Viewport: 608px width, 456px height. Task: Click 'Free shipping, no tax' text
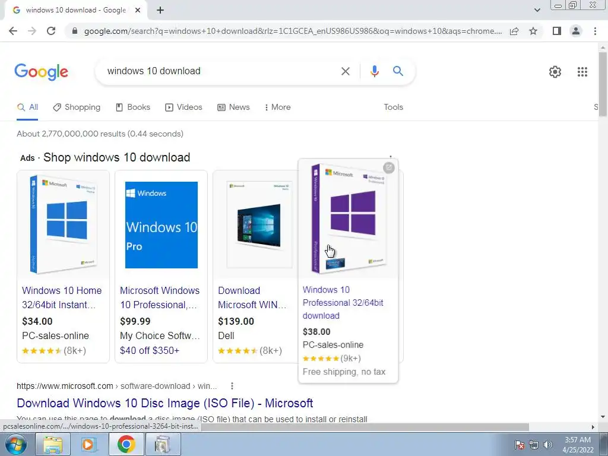344,372
